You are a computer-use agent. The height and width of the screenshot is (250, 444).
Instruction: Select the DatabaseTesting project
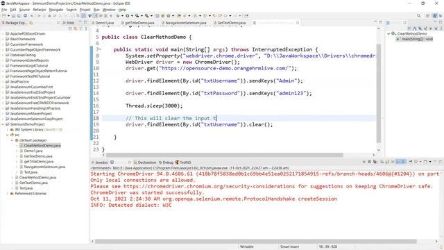[x=23, y=55]
